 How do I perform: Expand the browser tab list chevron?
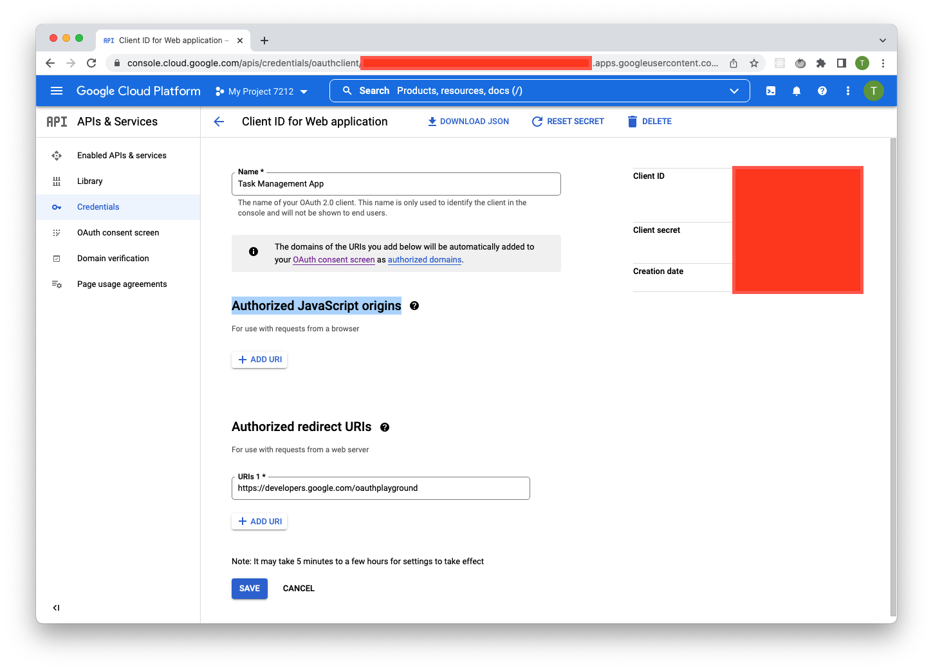coord(883,41)
